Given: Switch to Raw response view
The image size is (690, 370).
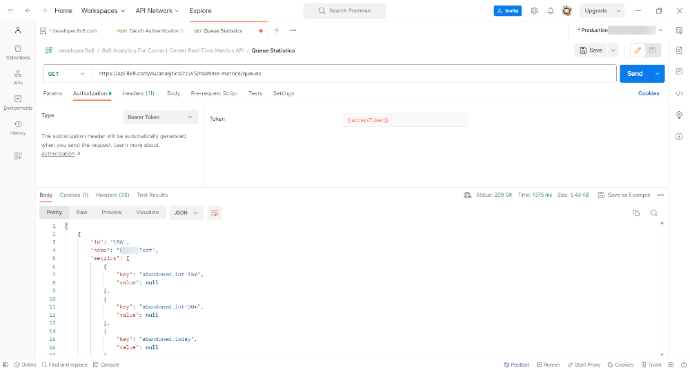Looking at the screenshot, I should coord(82,213).
